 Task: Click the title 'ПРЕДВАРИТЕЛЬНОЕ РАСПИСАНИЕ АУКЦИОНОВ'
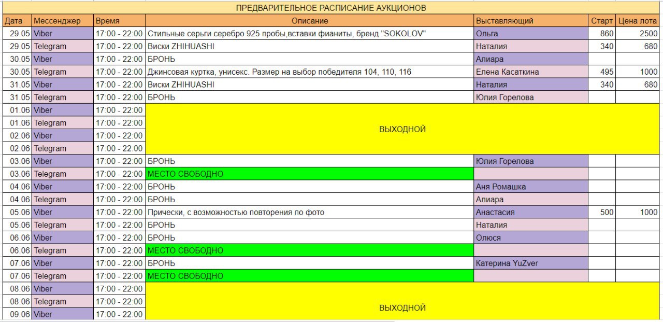331,8
